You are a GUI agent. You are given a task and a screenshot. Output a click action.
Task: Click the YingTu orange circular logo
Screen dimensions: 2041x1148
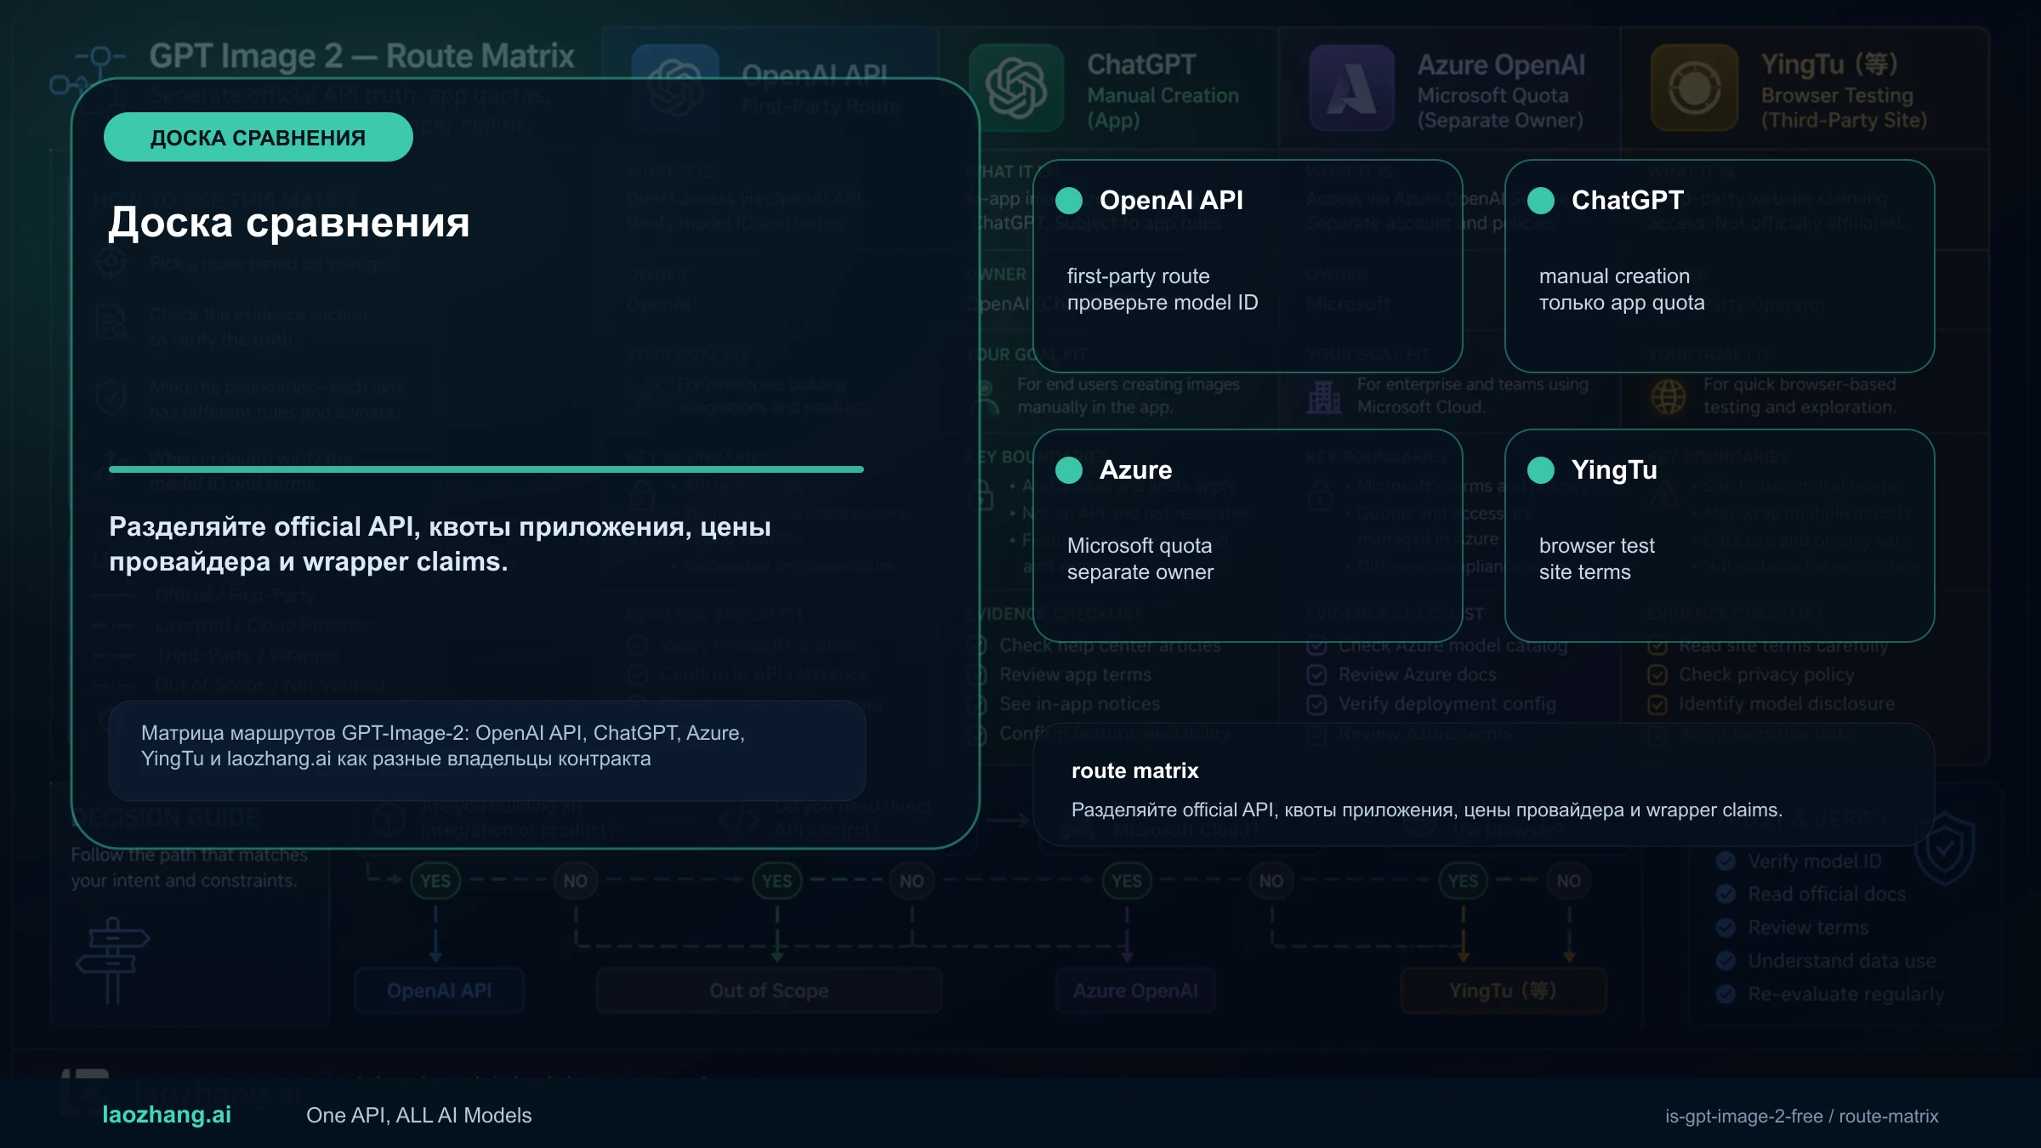(1694, 88)
